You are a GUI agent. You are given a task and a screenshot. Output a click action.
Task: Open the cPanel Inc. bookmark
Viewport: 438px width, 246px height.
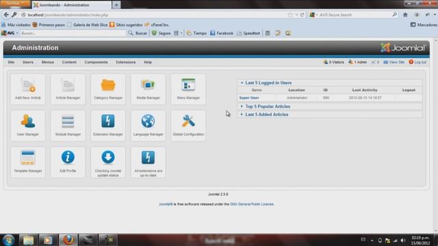(x=157, y=25)
